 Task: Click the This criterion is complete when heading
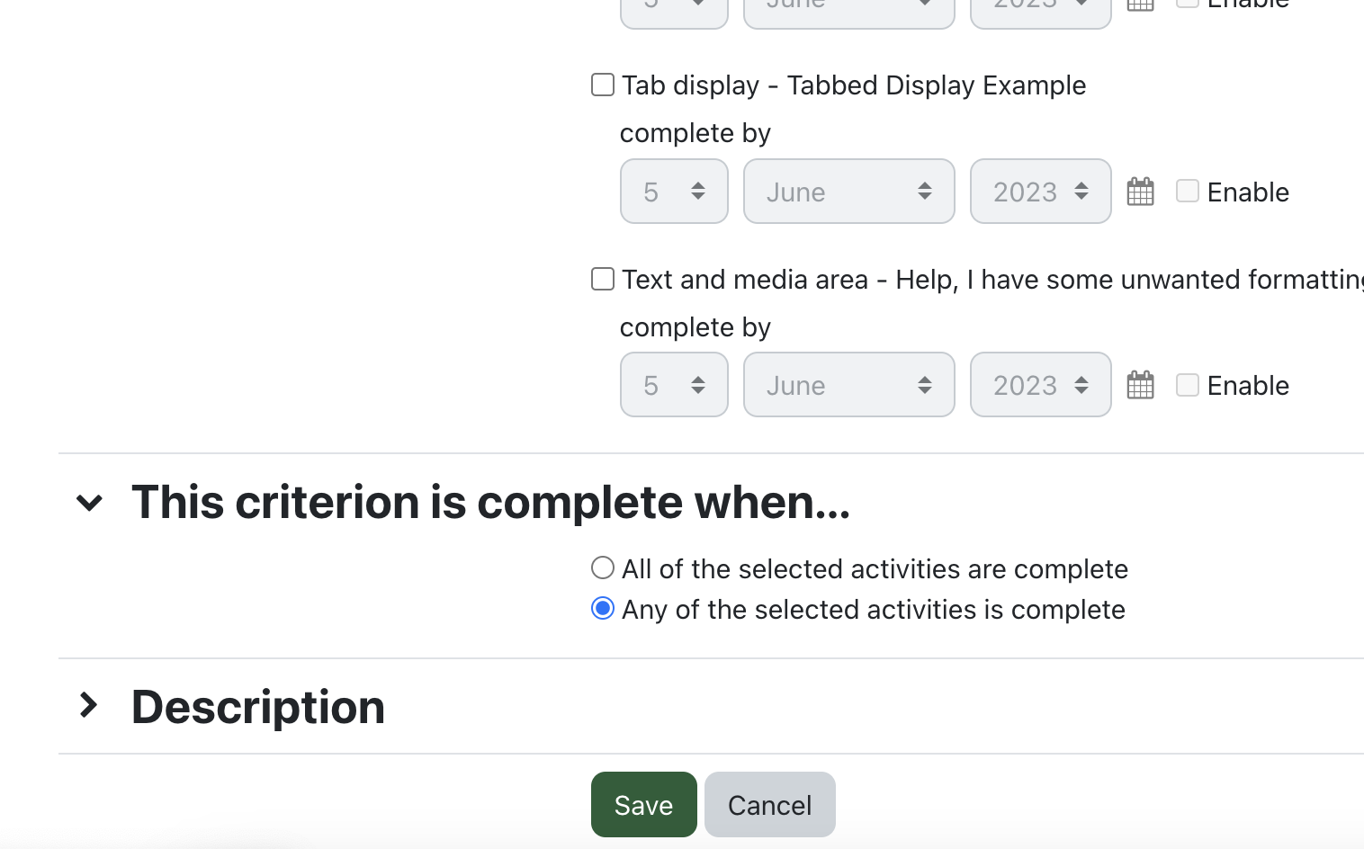click(490, 502)
